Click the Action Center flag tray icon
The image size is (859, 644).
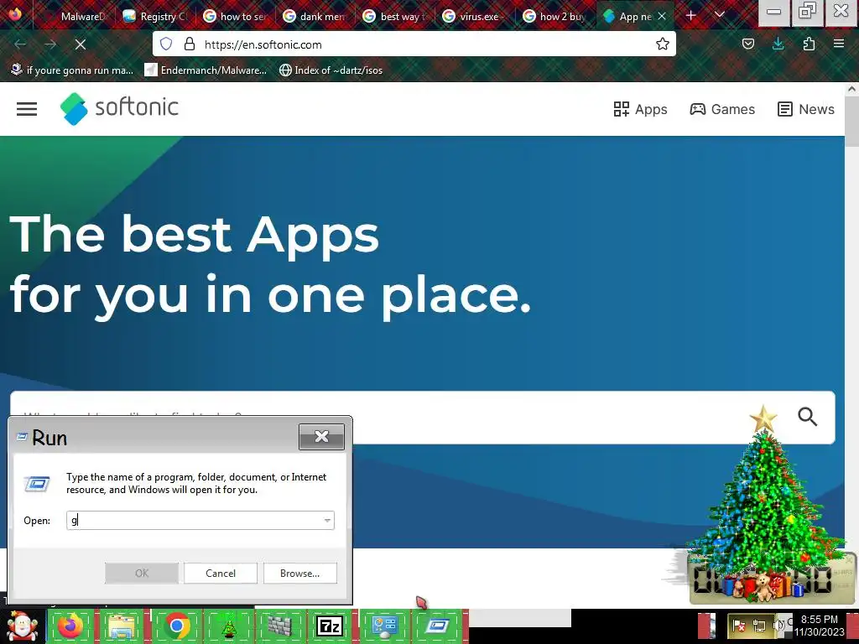(x=738, y=626)
